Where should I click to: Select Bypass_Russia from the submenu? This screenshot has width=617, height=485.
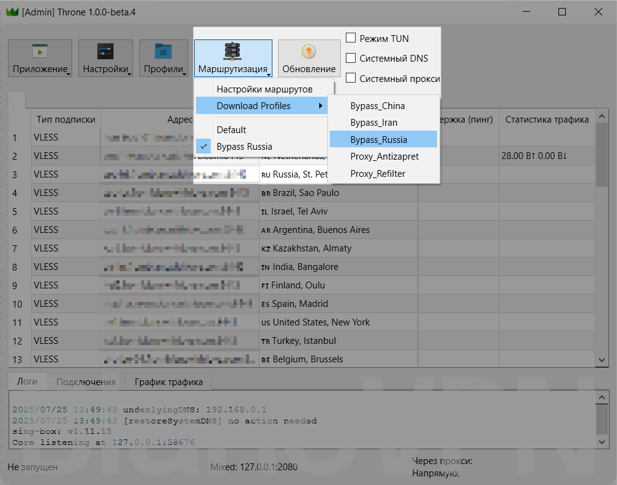pos(378,139)
